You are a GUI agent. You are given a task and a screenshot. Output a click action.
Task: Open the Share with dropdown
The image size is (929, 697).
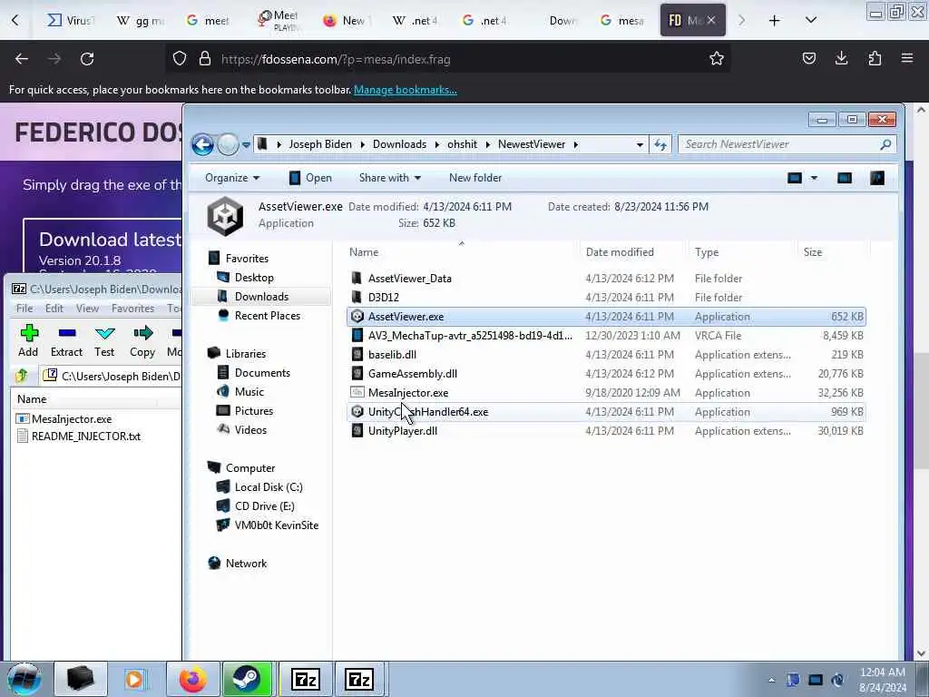tap(390, 178)
